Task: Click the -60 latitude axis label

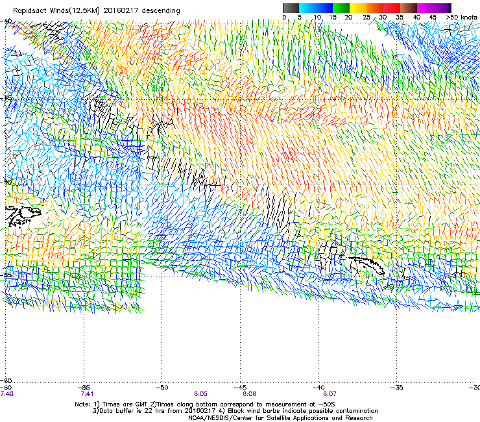Action: click(x=5, y=380)
